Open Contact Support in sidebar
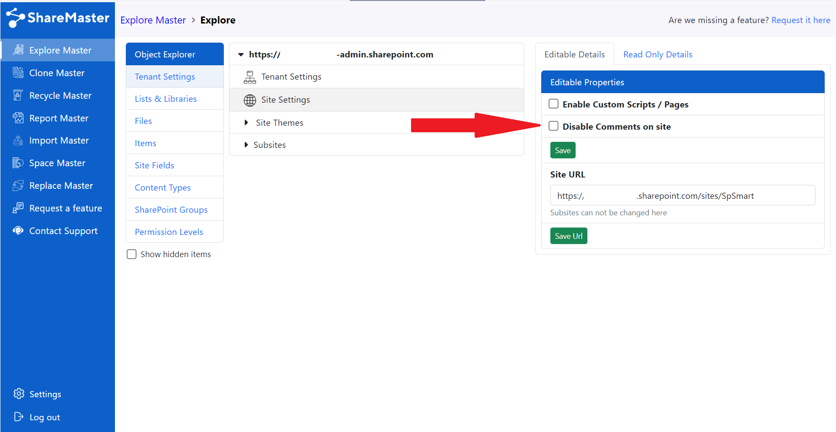 63,231
